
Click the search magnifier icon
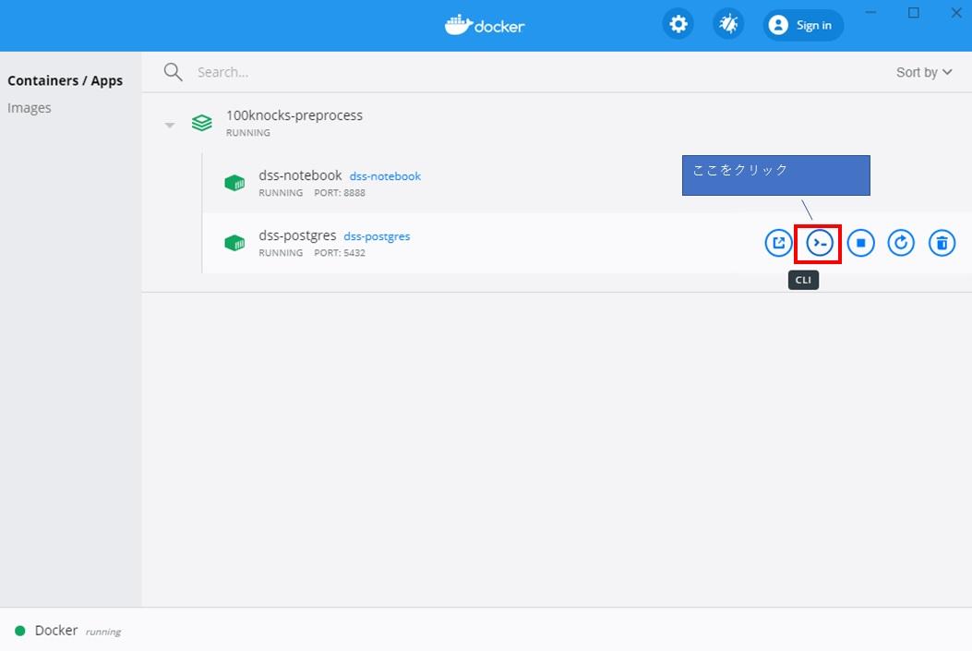[173, 72]
